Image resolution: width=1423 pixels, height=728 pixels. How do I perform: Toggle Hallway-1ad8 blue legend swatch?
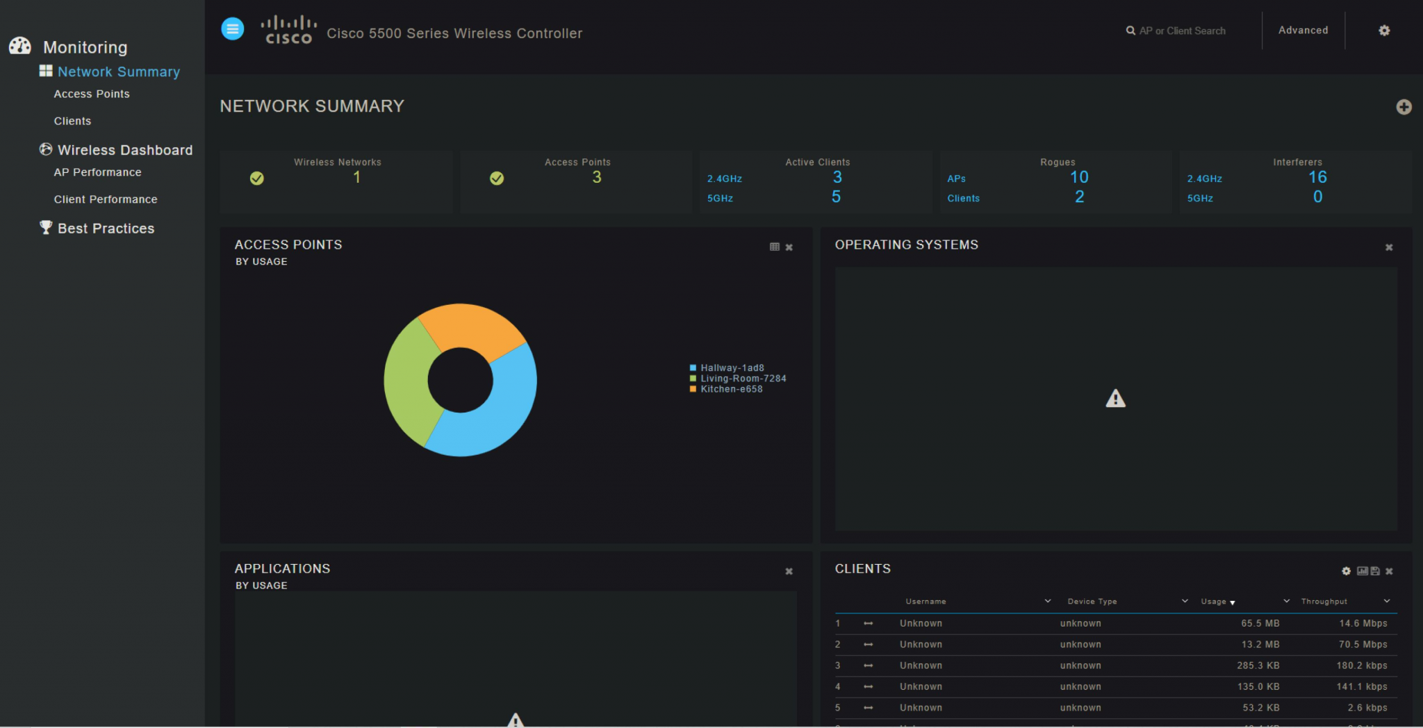click(693, 367)
